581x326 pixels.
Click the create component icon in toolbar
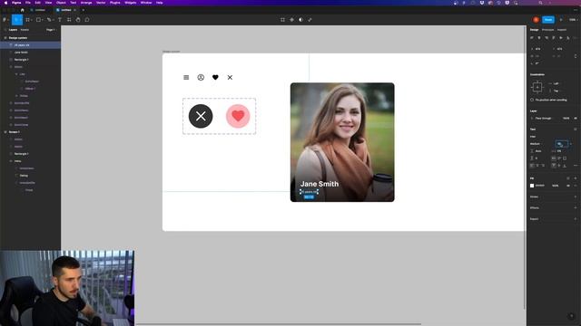pyautogui.click(x=291, y=20)
